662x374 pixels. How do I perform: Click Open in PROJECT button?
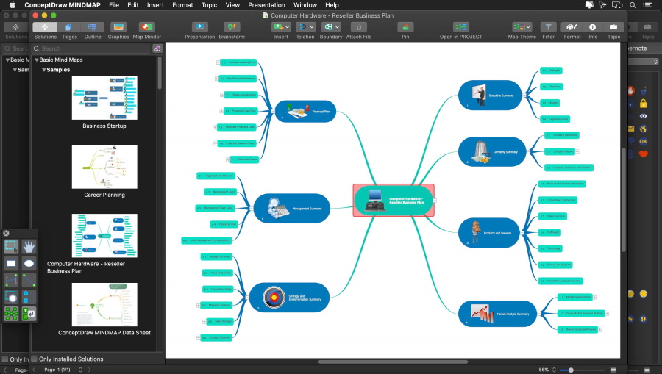point(460,27)
